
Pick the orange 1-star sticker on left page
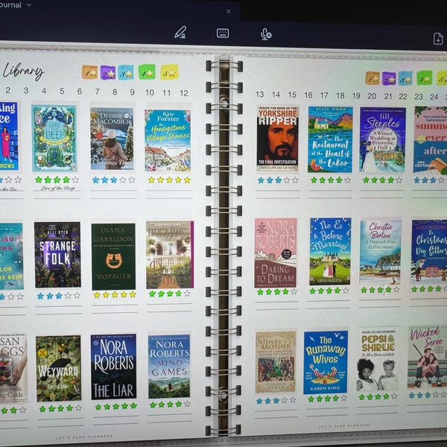(x=89, y=72)
